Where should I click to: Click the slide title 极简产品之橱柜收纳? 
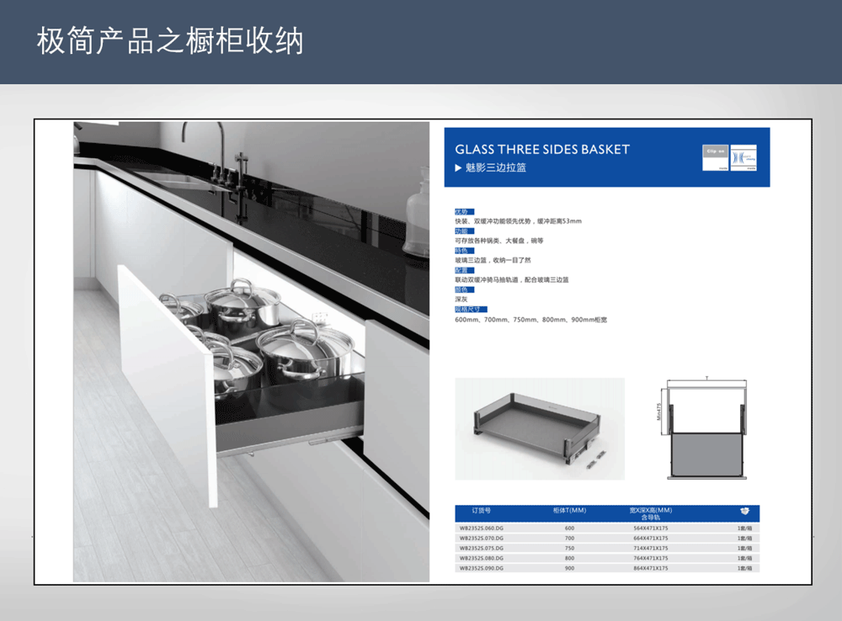pyautogui.click(x=170, y=40)
